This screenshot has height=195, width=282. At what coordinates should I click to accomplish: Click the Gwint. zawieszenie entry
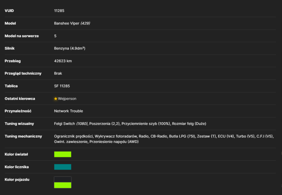click(71, 142)
